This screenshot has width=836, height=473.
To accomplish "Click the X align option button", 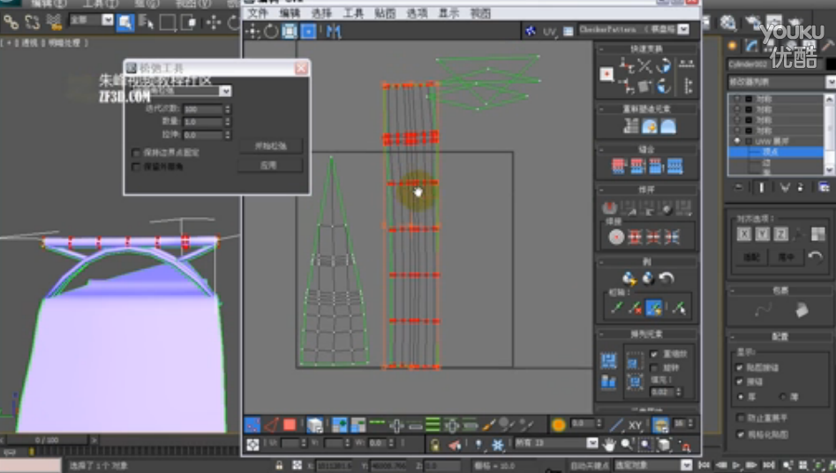I will click(744, 234).
